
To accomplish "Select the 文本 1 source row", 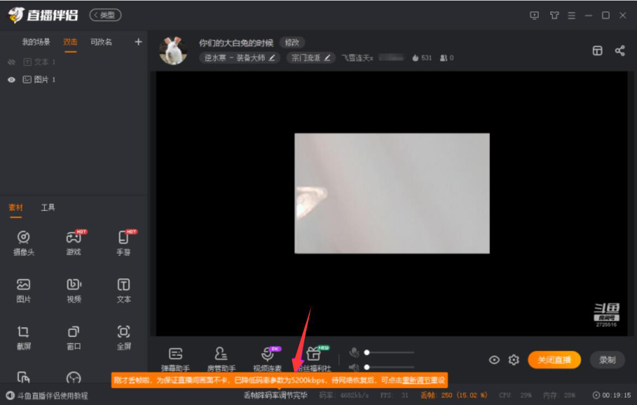I will pyautogui.click(x=74, y=62).
